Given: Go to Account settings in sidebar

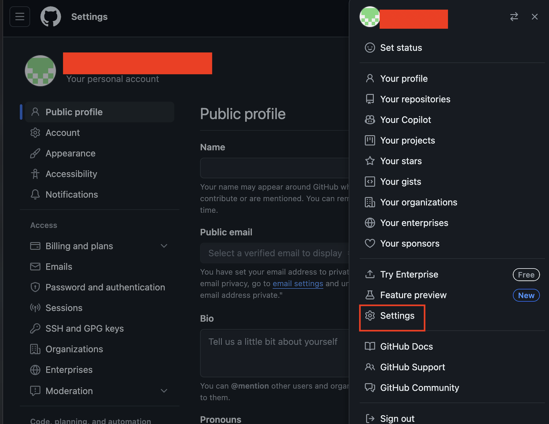Looking at the screenshot, I should (x=100, y=133).
